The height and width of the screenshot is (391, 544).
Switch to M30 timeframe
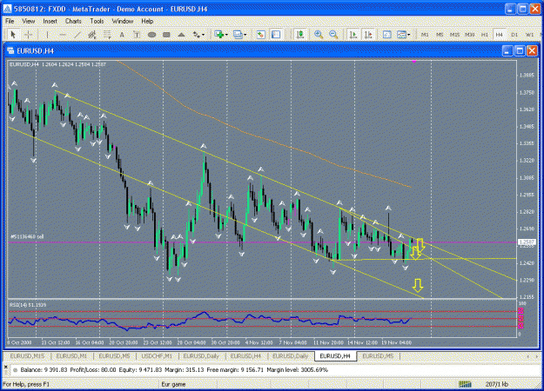click(x=469, y=35)
